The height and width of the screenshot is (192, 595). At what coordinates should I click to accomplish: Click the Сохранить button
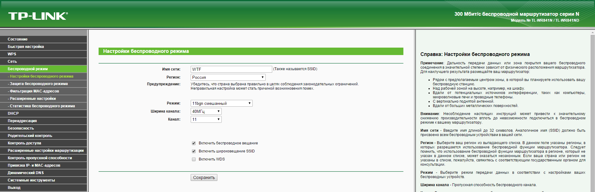click(x=204, y=177)
